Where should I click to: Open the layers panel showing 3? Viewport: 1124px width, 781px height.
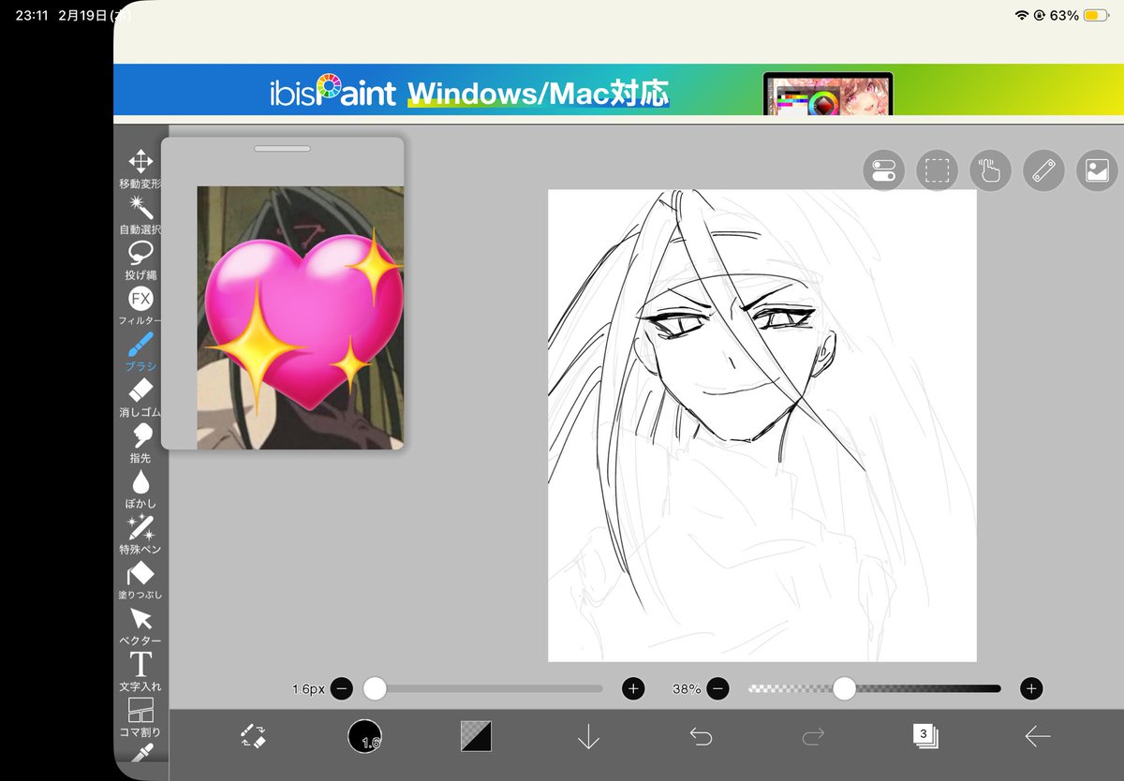(x=925, y=736)
